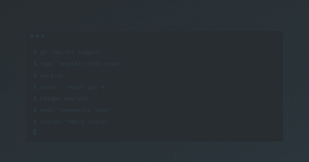Click the claude "debug issue" command

74,122
